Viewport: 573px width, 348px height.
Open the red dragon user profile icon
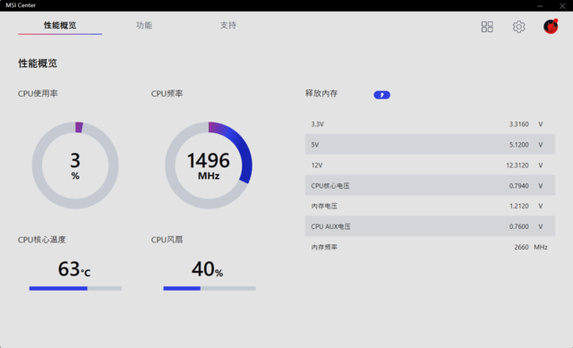point(551,26)
